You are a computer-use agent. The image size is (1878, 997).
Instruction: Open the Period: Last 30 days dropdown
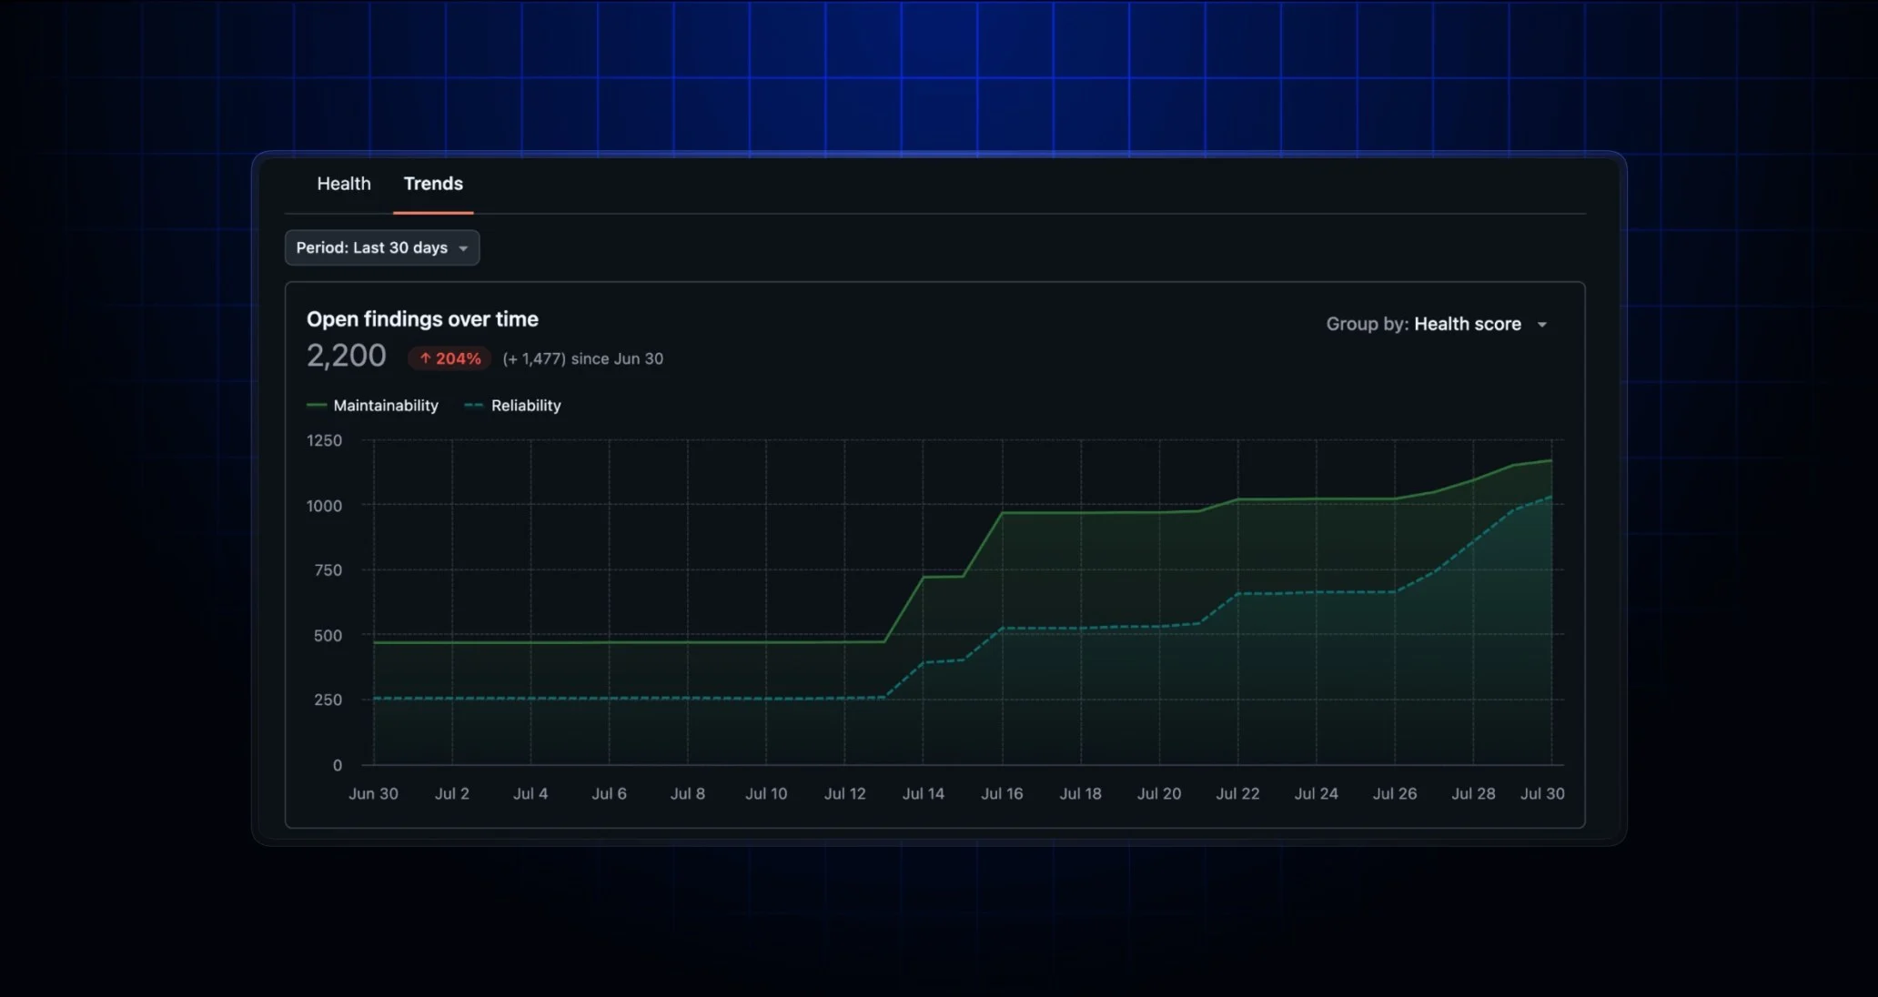(382, 247)
